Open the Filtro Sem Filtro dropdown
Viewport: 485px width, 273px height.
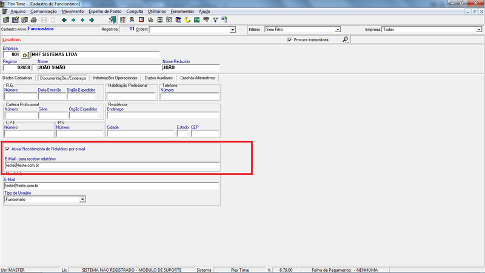pyautogui.click(x=338, y=30)
